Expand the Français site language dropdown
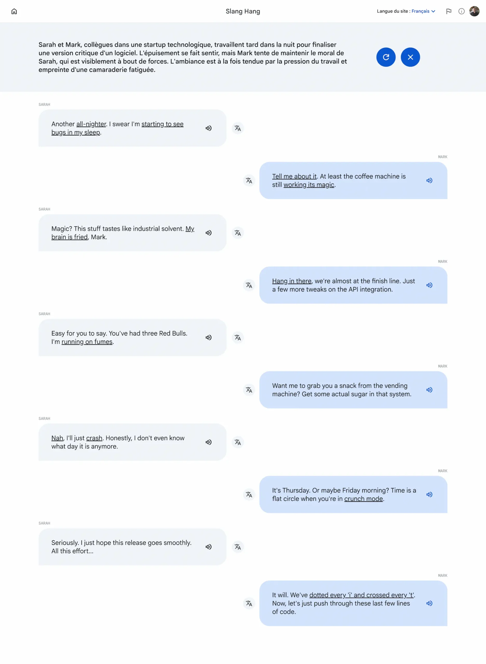 click(x=423, y=11)
